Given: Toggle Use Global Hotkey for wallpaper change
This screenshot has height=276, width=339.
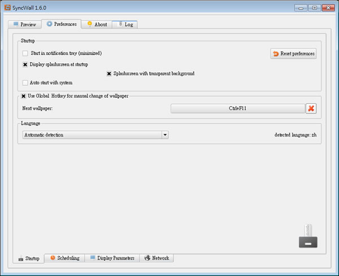Looking at the screenshot, I should (x=24, y=96).
